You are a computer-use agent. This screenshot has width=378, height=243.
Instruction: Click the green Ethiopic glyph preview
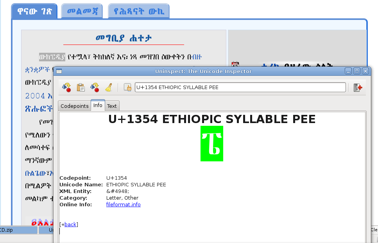coord(212,143)
